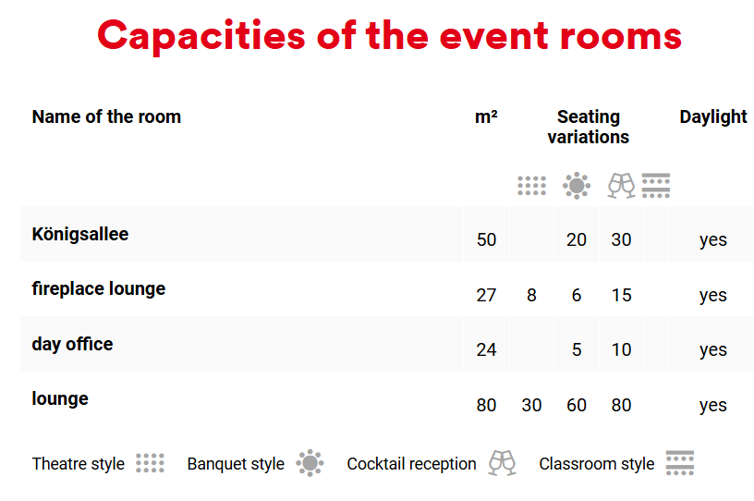Click the theatre style icon in table header
Image resolution: width=754 pixels, height=501 pixels.
tap(531, 186)
